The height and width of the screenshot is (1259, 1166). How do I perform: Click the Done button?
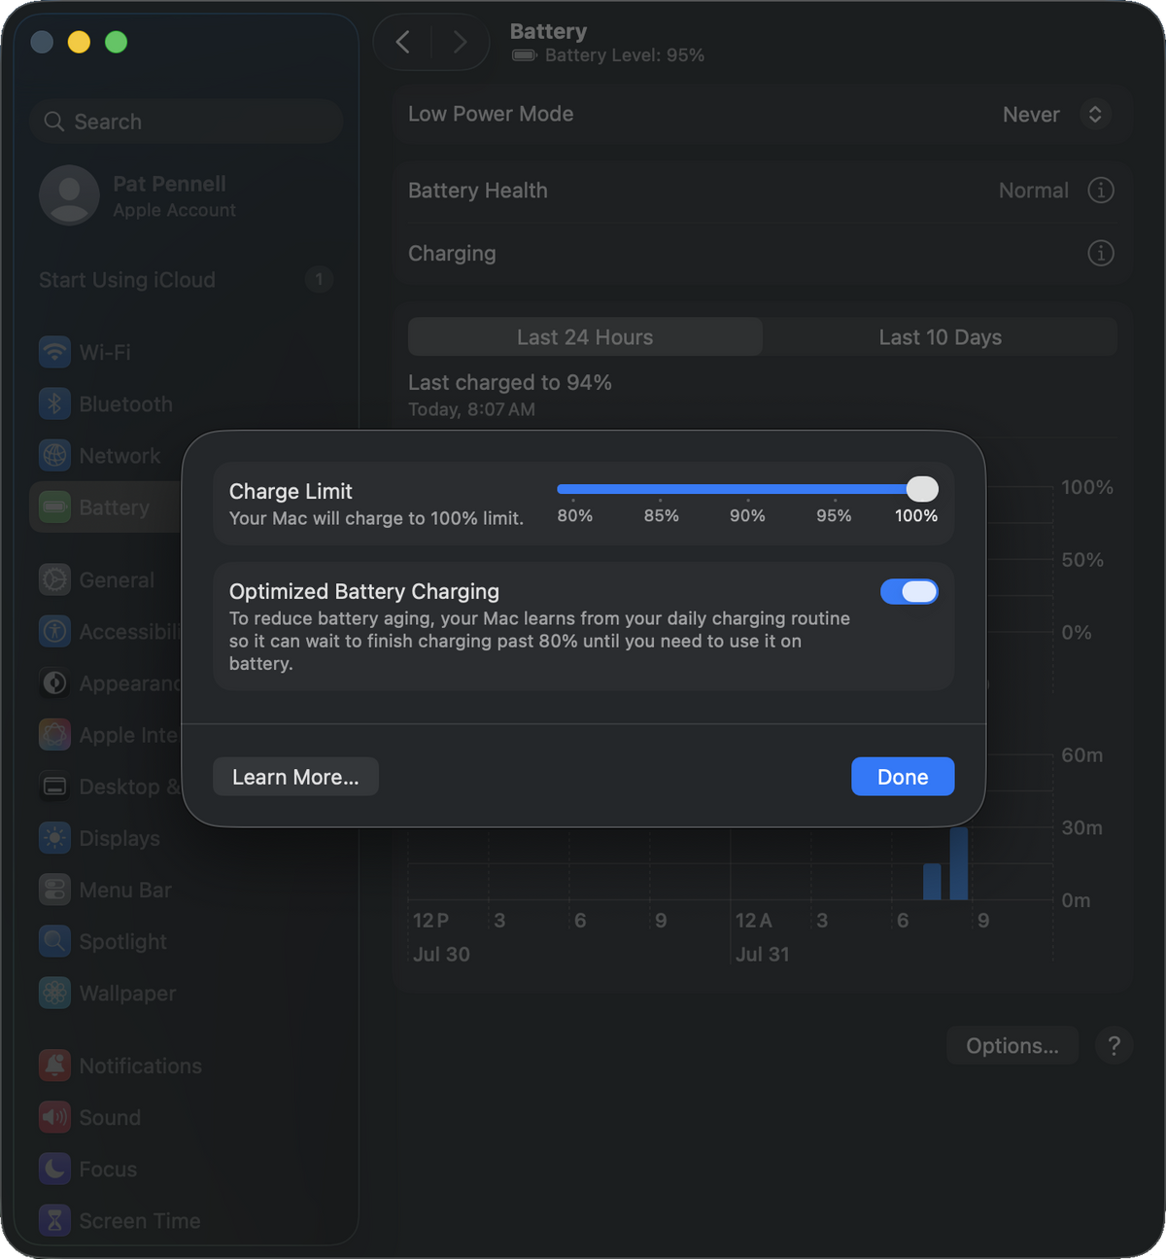903,777
